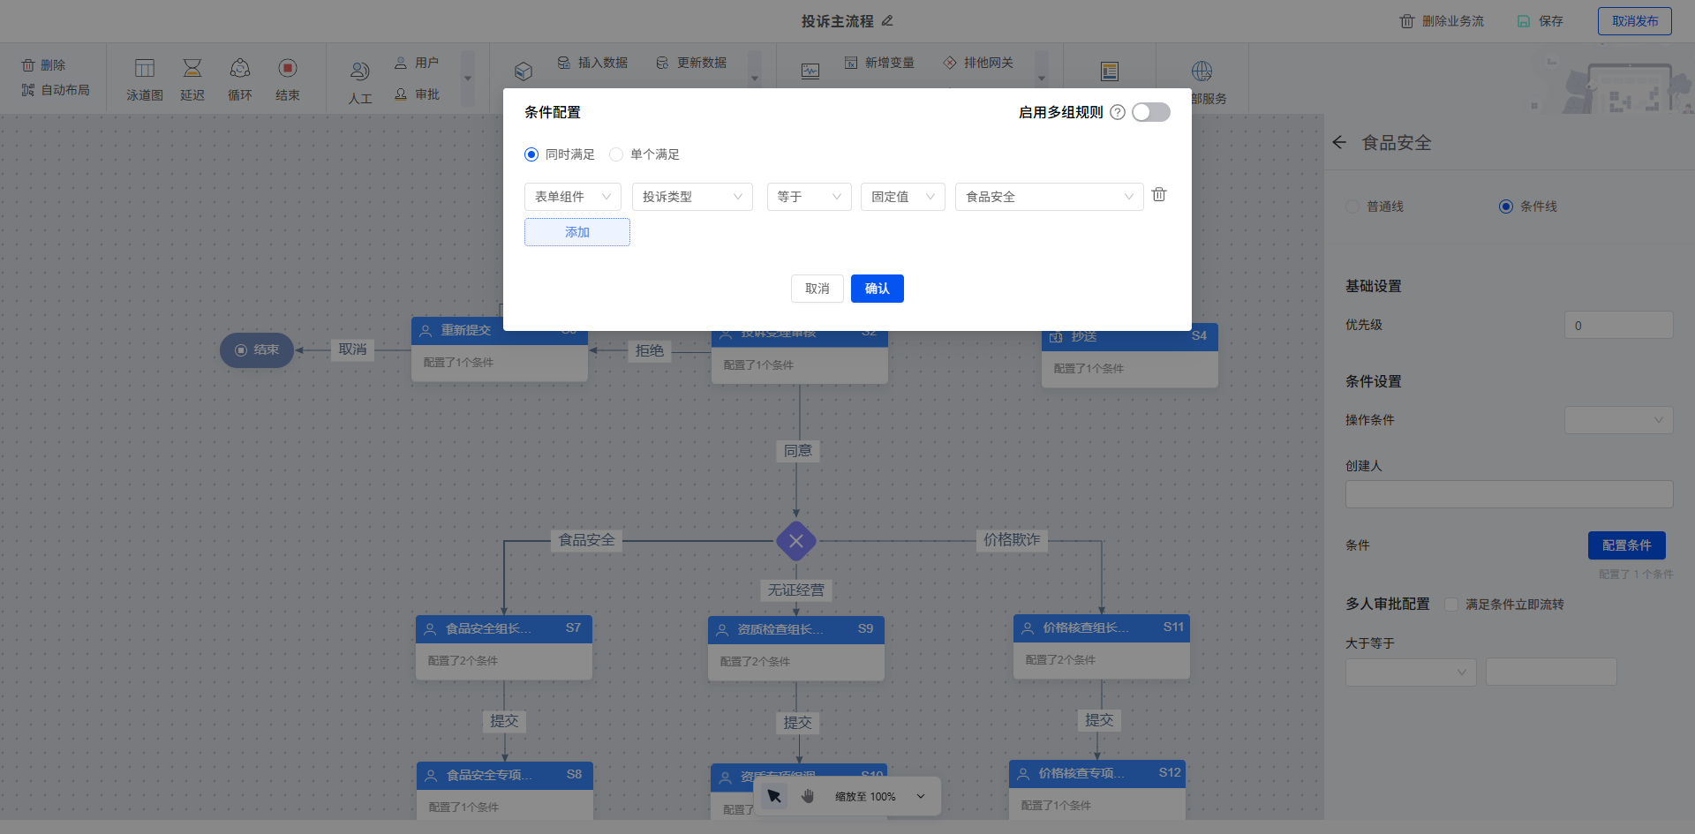
Task: Select the 单个满足 radio option
Action: coord(617,154)
